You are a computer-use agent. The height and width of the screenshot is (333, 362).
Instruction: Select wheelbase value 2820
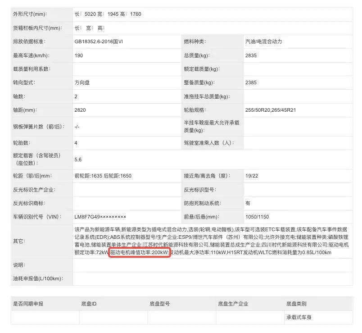[80, 110]
